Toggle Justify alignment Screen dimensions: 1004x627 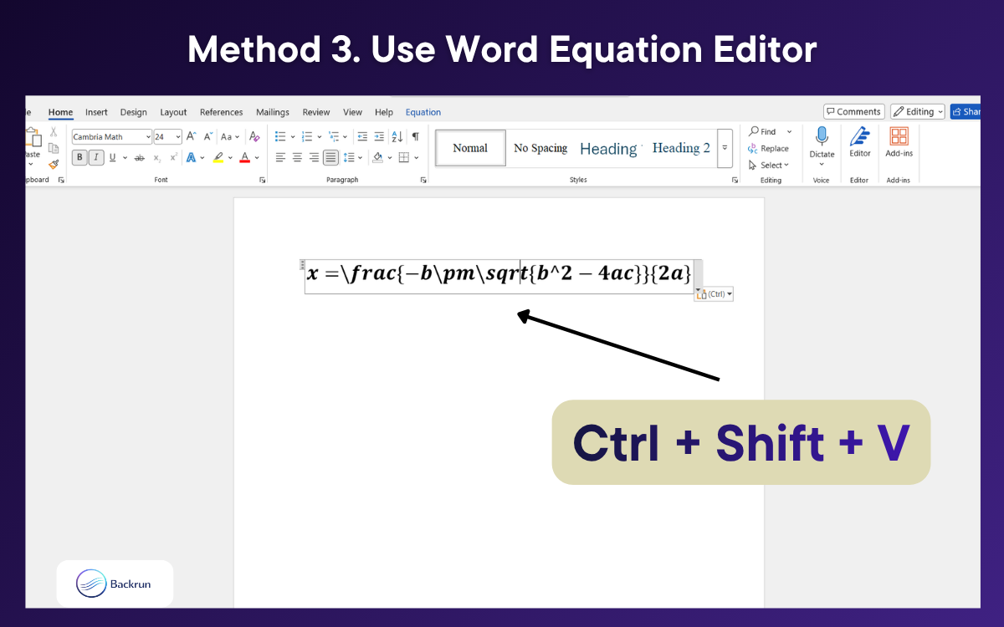(x=331, y=157)
